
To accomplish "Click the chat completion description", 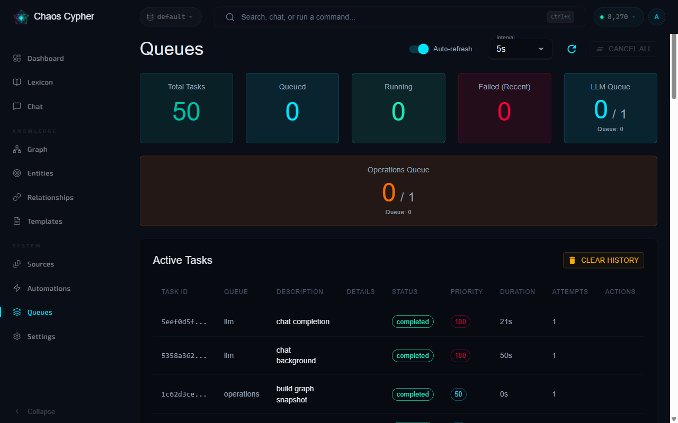I will (x=303, y=321).
